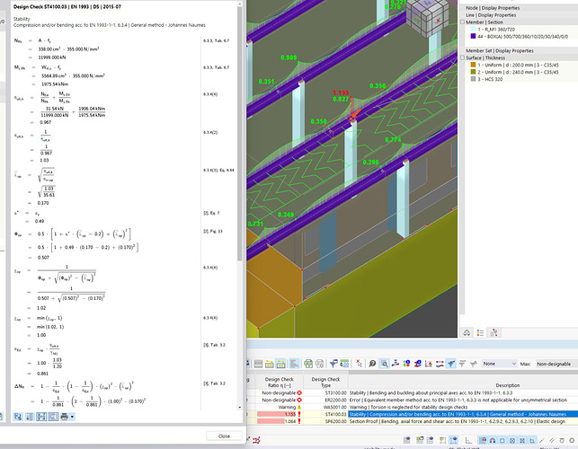This screenshot has height=449, width=578.
Task: Click the leftmost icon in the dialog's bottom toolbar
Action: pyautogui.click(x=18, y=416)
